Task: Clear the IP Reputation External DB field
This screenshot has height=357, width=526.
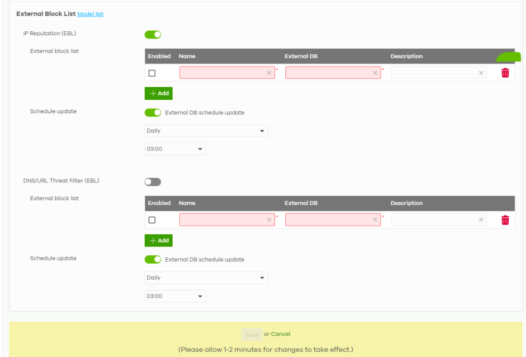Action: [x=375, y=73]
